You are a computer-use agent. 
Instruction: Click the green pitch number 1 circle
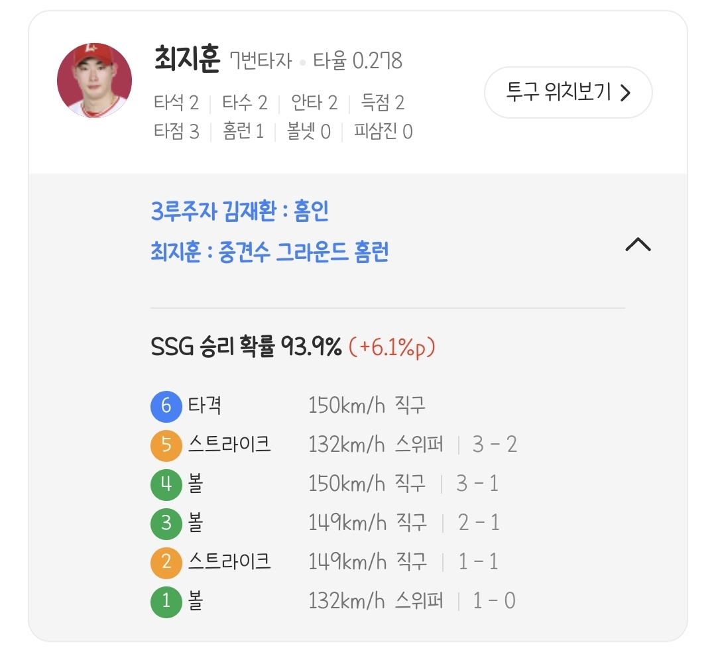166,601
